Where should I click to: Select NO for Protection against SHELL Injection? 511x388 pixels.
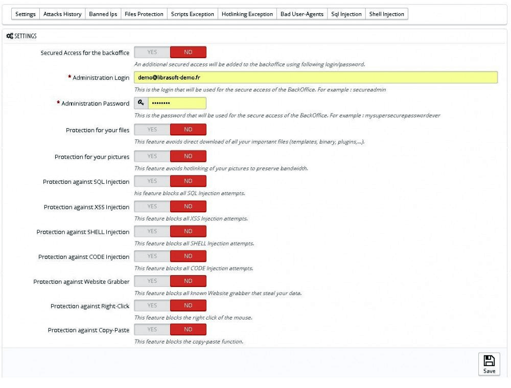(x=188, y=231)
